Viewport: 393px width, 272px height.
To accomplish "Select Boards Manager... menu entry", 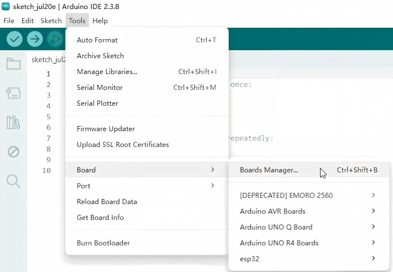I will click(308, 170).
